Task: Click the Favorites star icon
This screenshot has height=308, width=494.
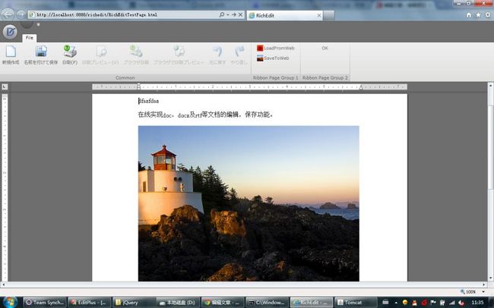Action: pos(478,14)
